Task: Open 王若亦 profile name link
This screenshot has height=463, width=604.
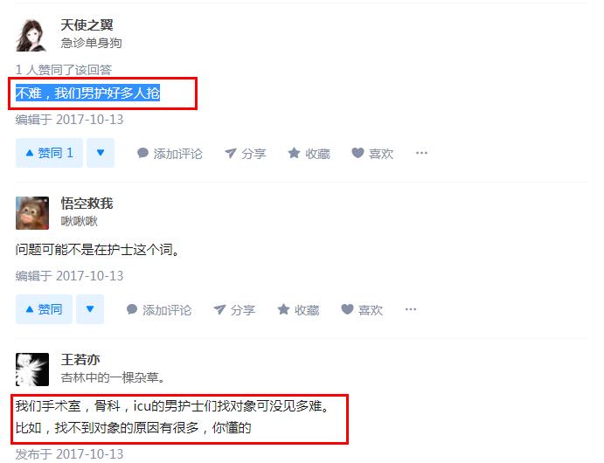Action: click(80, 359)
